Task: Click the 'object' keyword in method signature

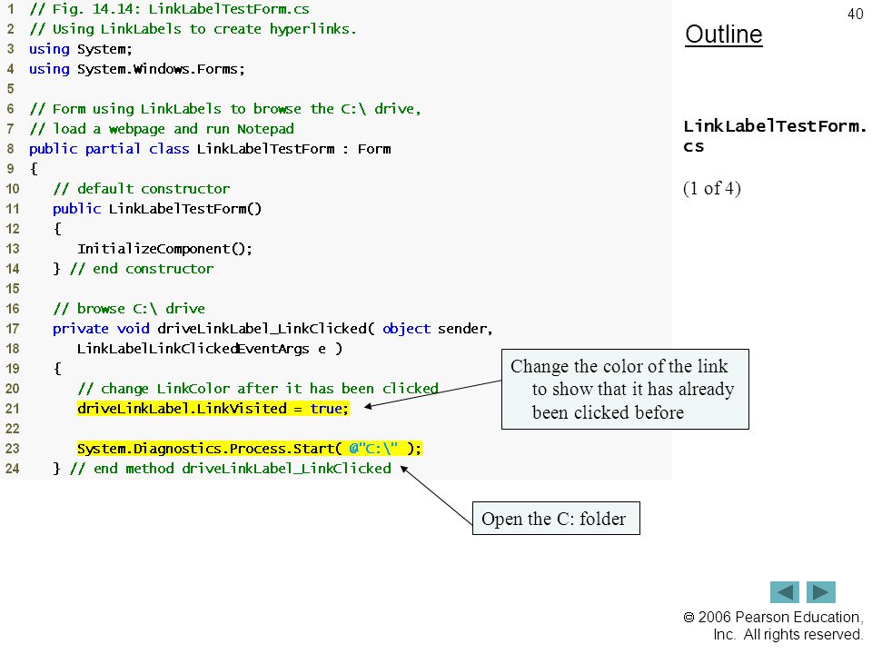Action: click(407, 329)
